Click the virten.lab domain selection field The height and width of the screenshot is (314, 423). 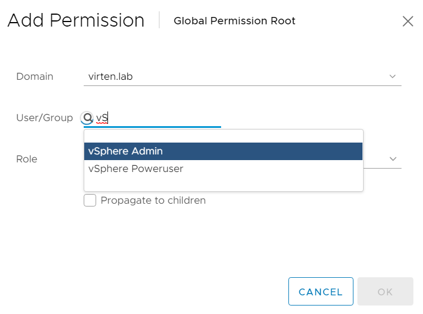pyautogui.click(x=238, y=76)
